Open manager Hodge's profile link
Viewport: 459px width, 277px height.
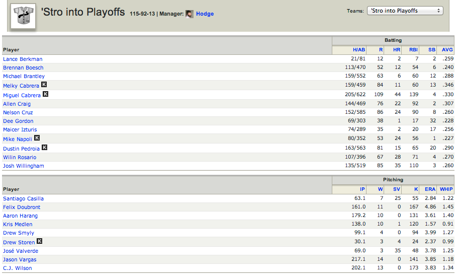pos(205,14)
